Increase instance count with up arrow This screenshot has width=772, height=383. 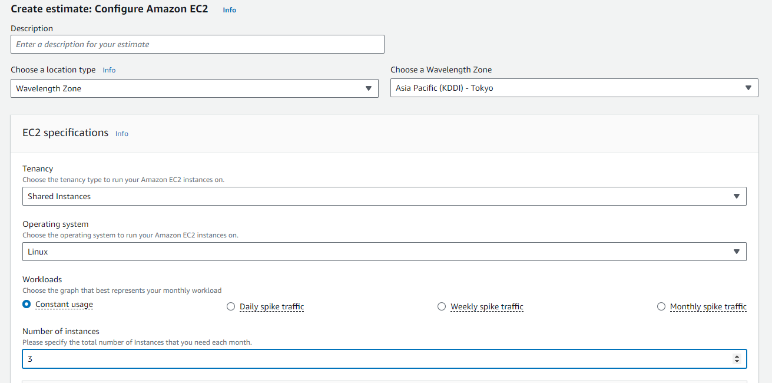[737, 356]
